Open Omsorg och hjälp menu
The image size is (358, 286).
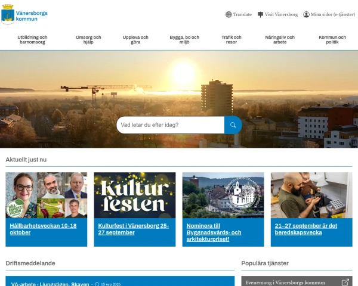(88, 40)
